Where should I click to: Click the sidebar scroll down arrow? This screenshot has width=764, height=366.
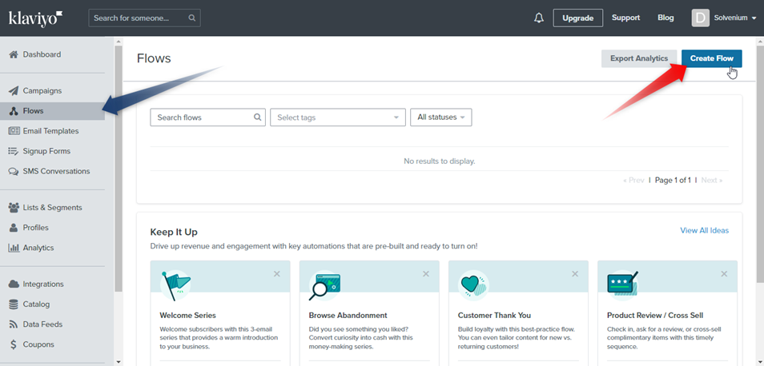coord(119,362)
